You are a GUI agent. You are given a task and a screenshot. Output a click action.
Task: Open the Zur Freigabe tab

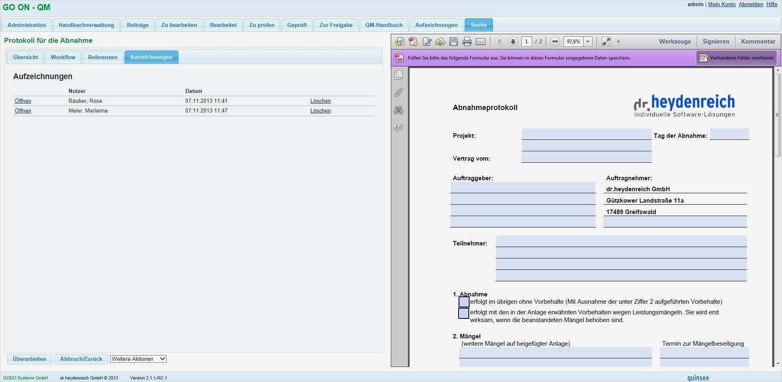coord(336,25)
